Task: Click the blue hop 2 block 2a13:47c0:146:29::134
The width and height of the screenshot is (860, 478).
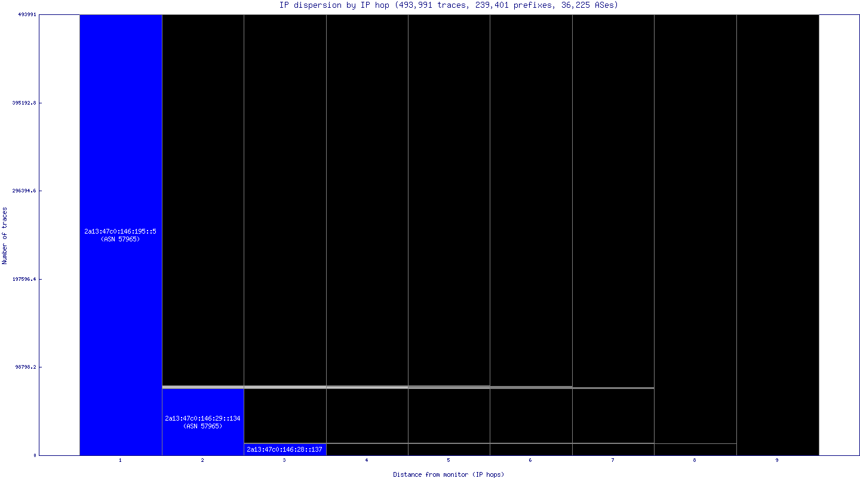Action: point(202,422)
